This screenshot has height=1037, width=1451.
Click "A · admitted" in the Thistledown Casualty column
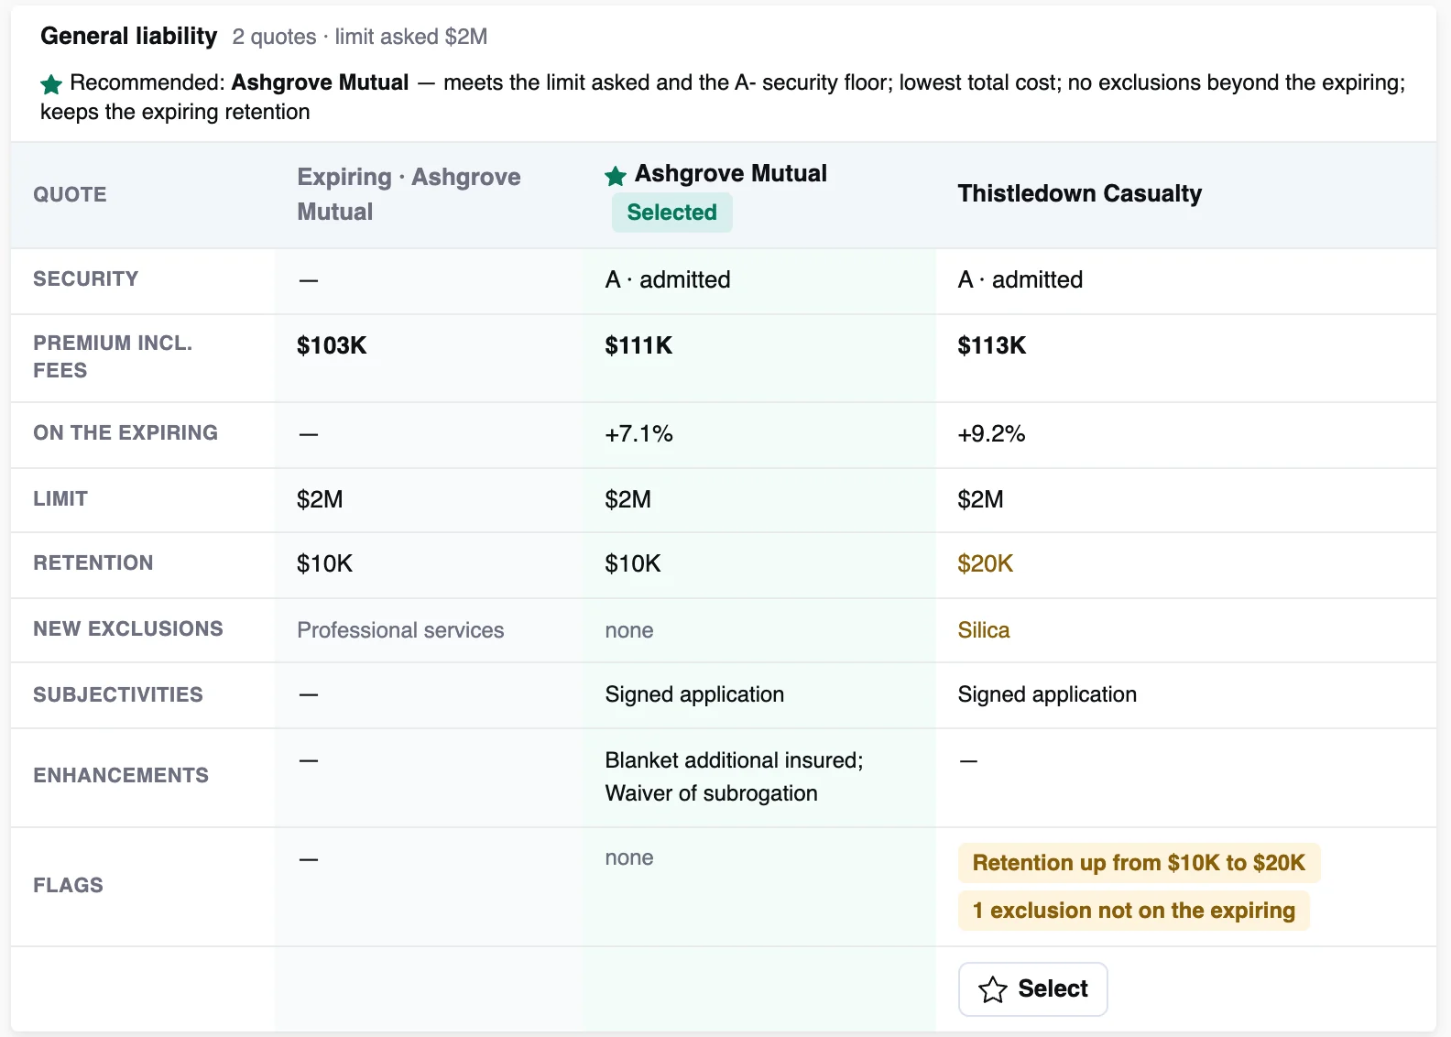(1020, 279)
